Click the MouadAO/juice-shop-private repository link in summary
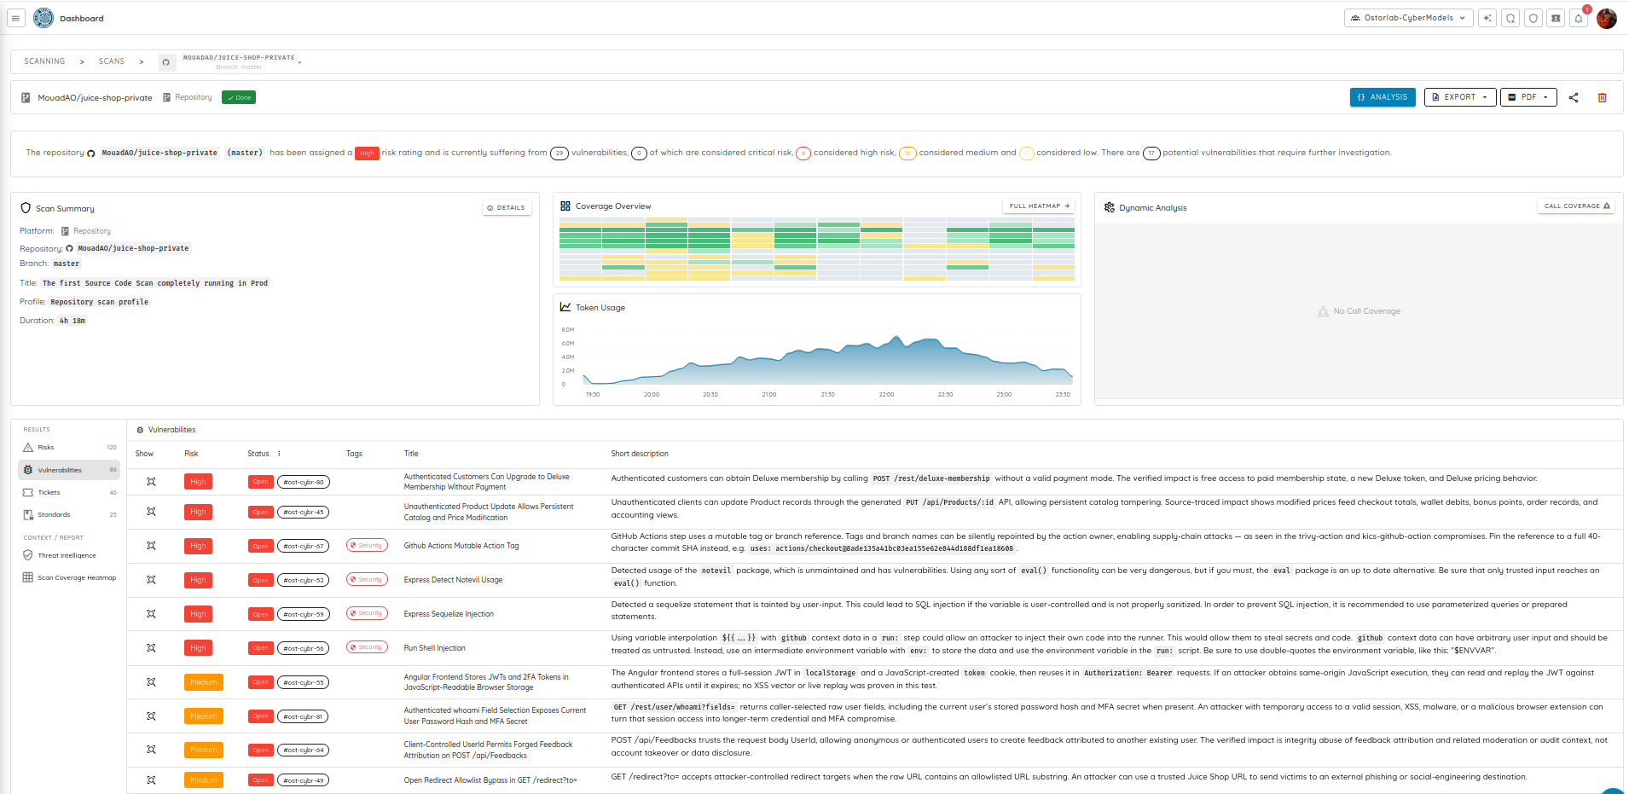Image resolution: width=1629 pixels, height=794 pixels. (x=159, y=154)
